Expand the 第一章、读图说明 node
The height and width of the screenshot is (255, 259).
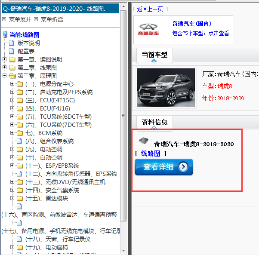pyautogui.click(x=4, y=59)
